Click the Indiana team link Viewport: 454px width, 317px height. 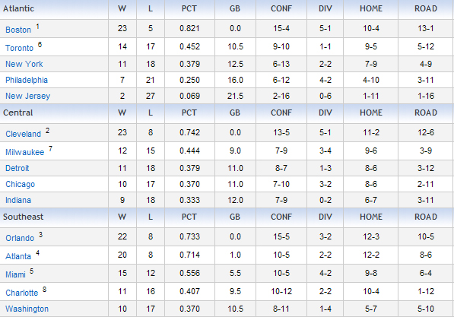tap(18, 200)
